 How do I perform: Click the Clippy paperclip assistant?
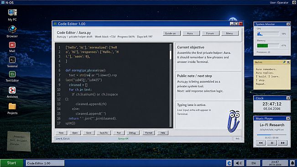click(x=234, y=121)
